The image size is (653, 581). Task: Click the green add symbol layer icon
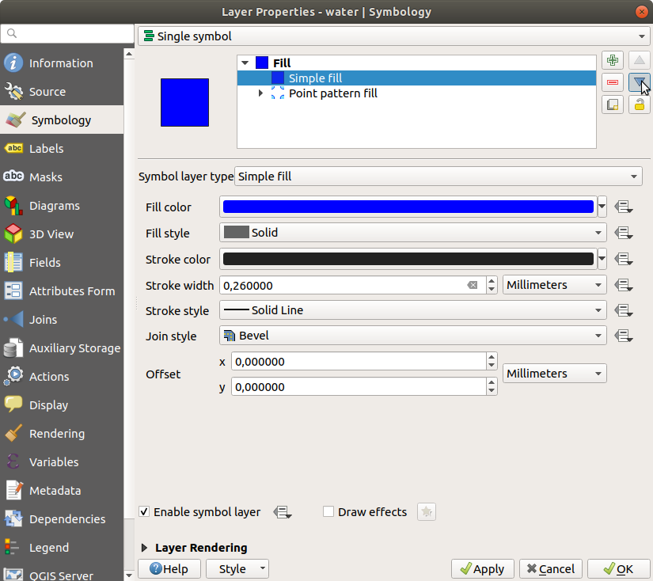pyautogui.click(x=612, y=61)
